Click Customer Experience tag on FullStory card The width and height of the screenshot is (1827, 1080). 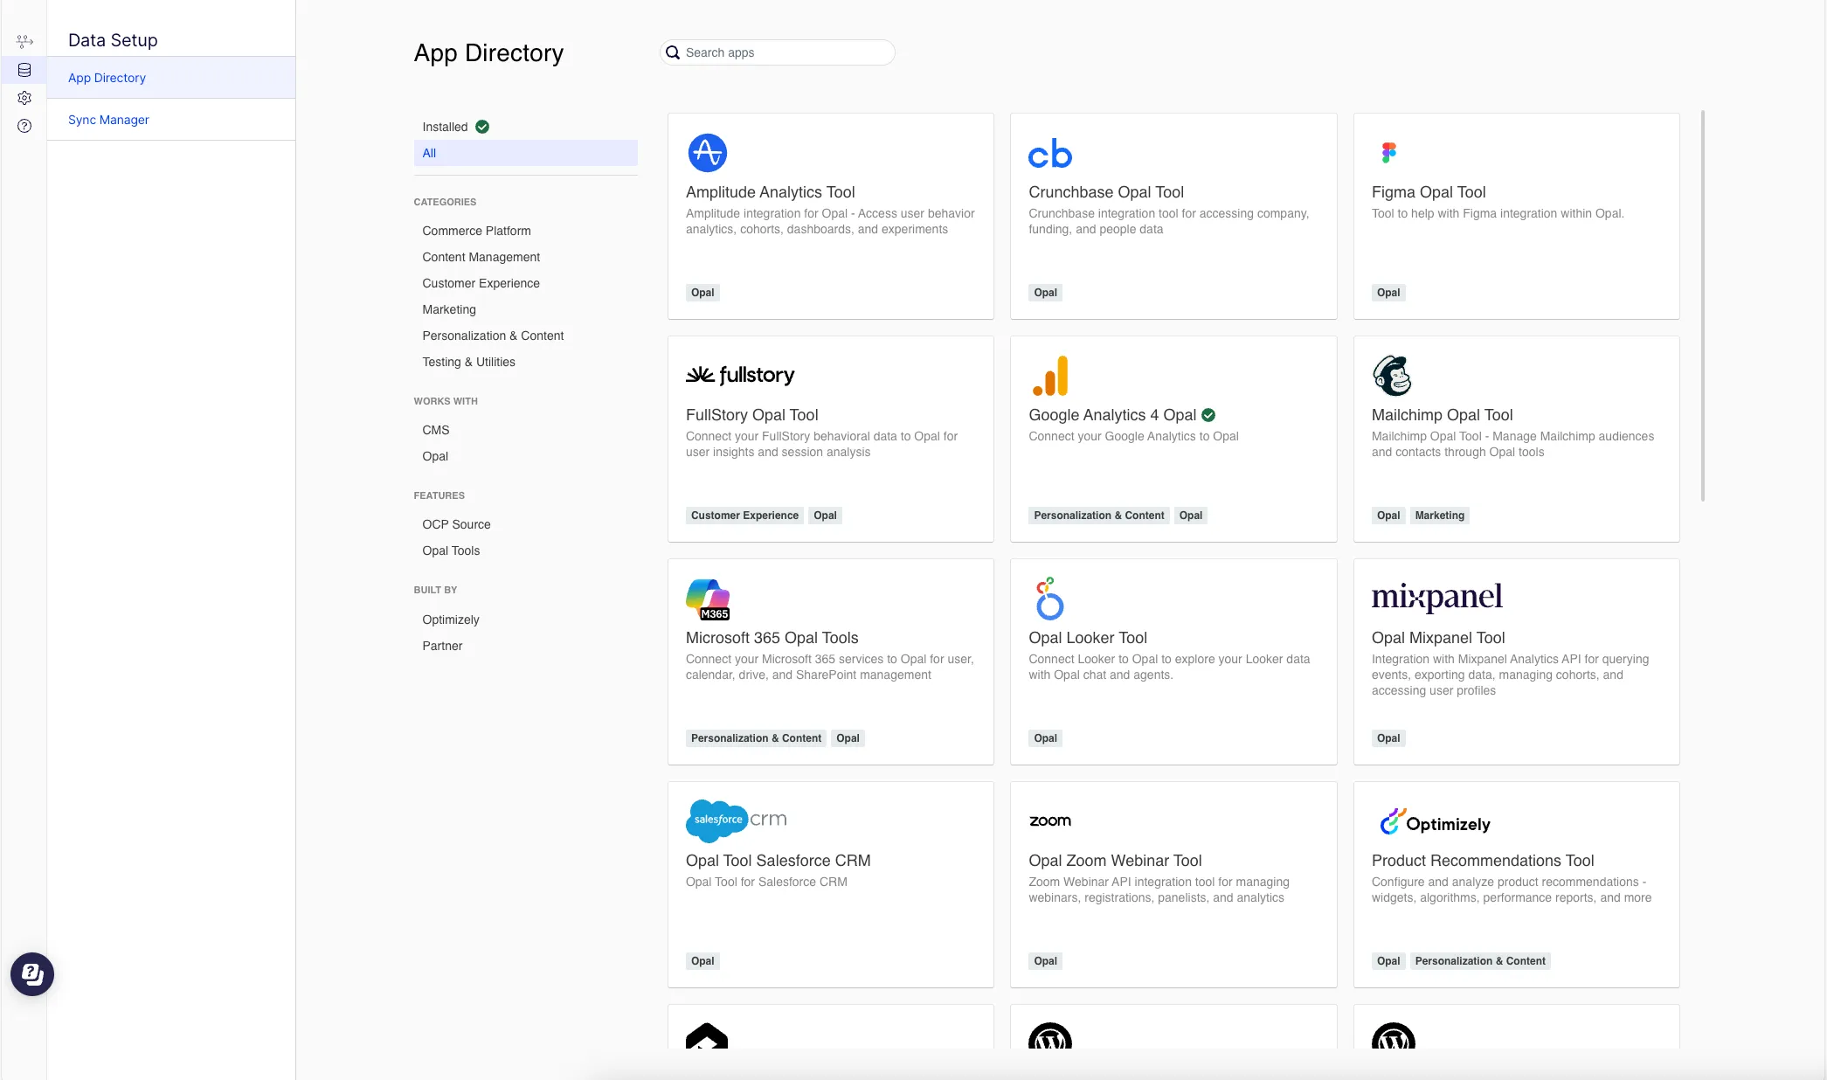pyautogui.click(x=744, y=516)
